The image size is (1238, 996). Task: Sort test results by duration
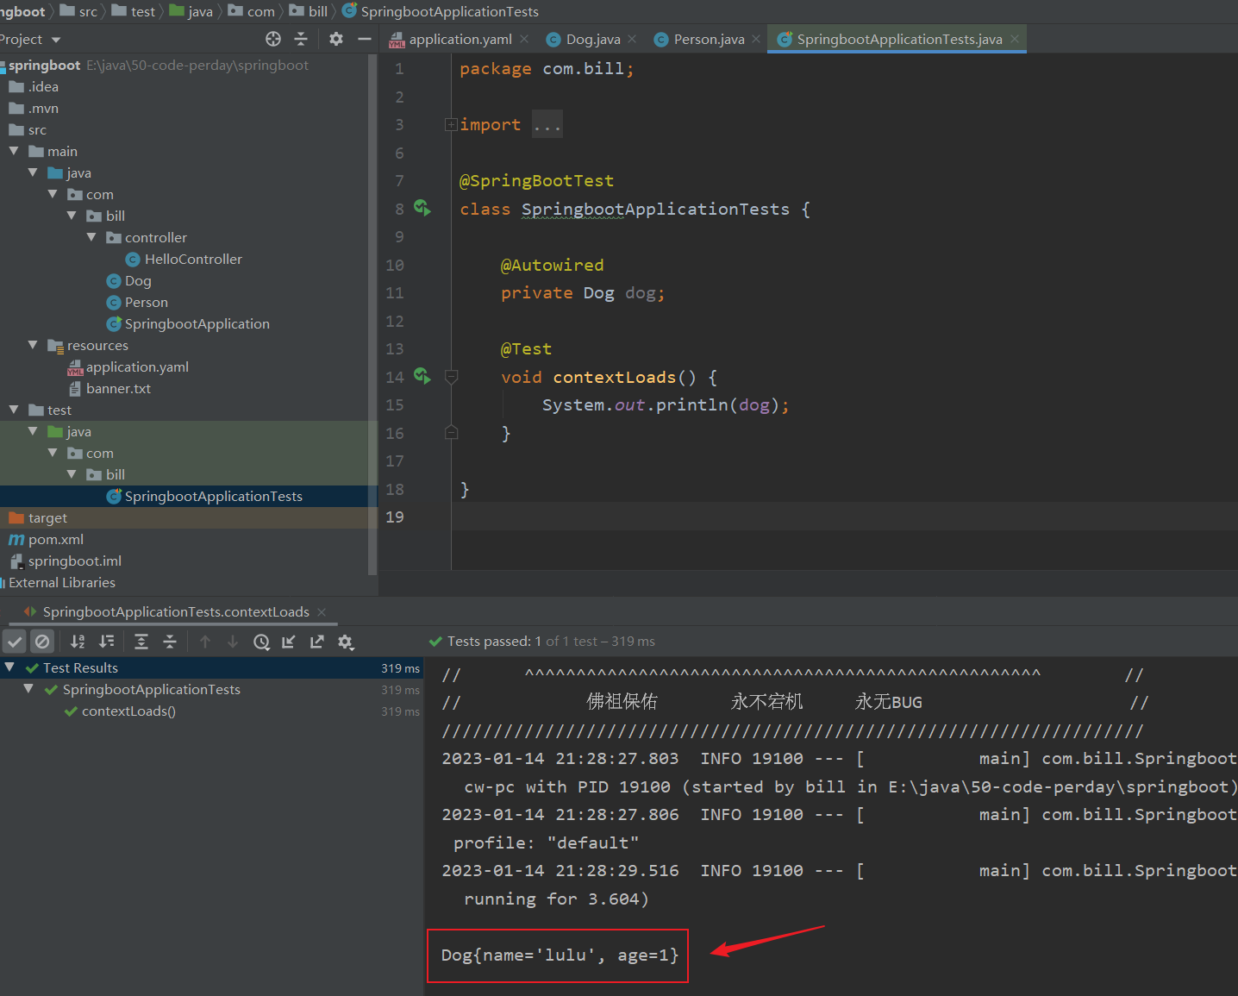[x=106, y=642]
